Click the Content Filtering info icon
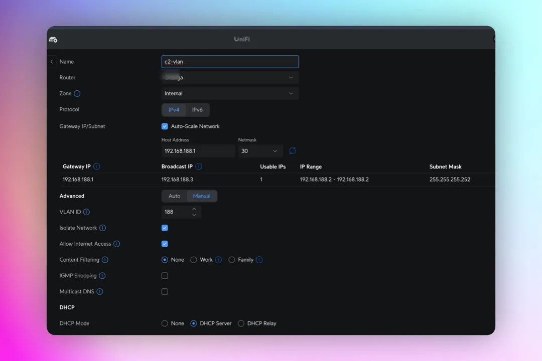Viewport: 542px width, 361px height. [x=105, y=260]
